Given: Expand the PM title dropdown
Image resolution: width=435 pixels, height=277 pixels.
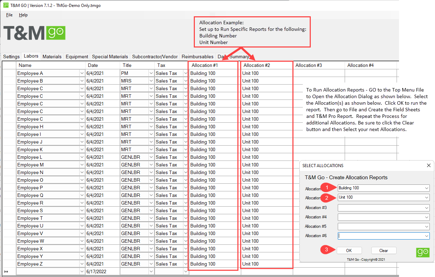Looking at the screenshot, I should [151, 73].
